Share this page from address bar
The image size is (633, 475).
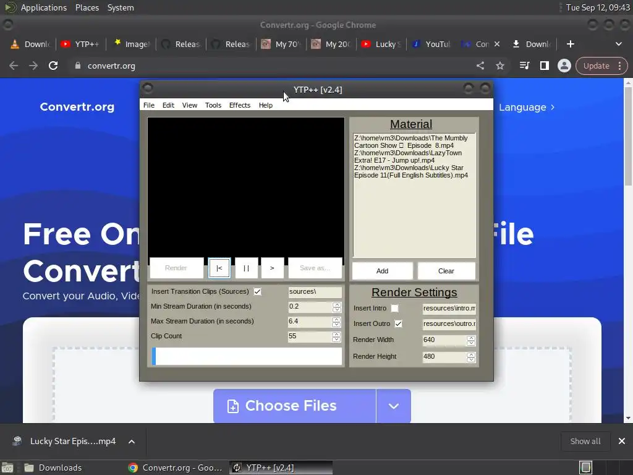(x=480, y=66)
